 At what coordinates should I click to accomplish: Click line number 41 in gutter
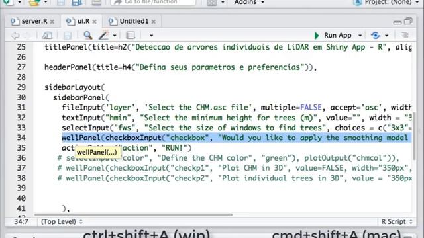tap(21, 209)
